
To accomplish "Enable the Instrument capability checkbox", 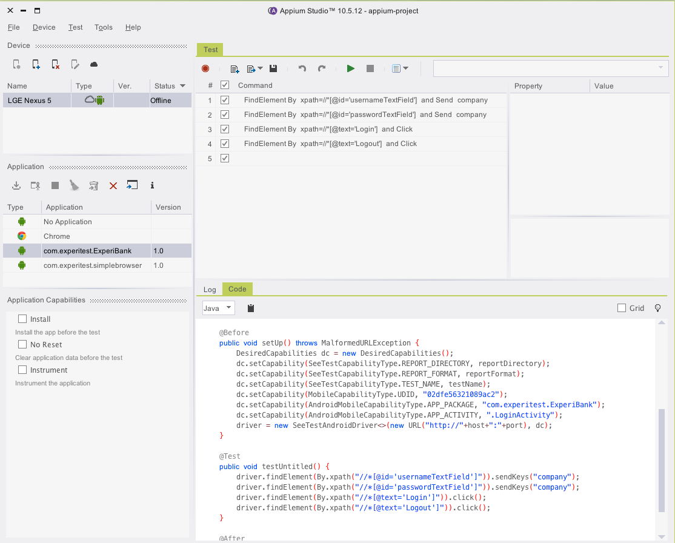I will (x=22, y=370).
